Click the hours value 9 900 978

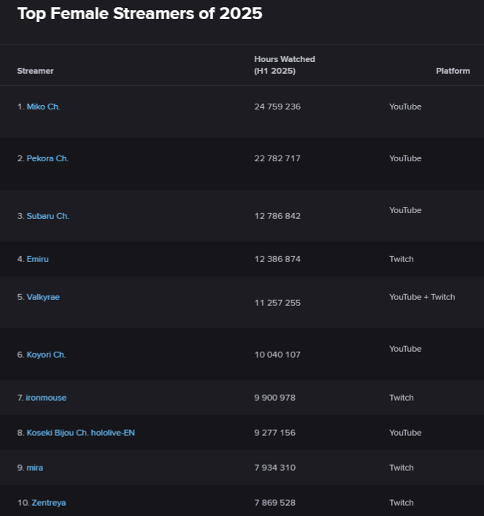coord(274,398)
